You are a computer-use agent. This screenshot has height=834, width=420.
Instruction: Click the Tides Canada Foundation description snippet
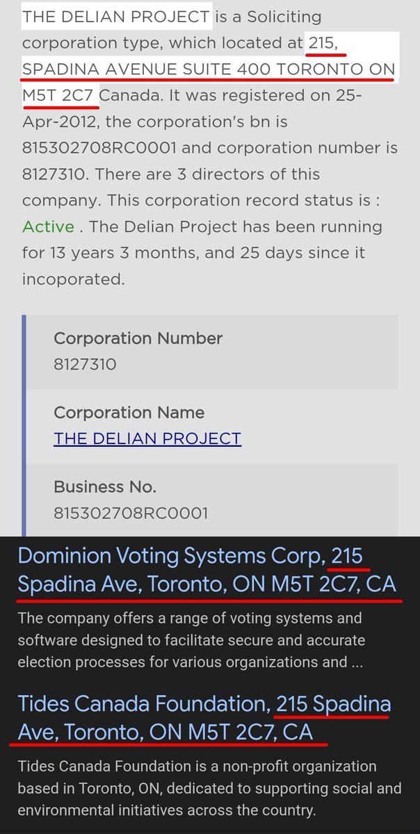pos(209,788)
